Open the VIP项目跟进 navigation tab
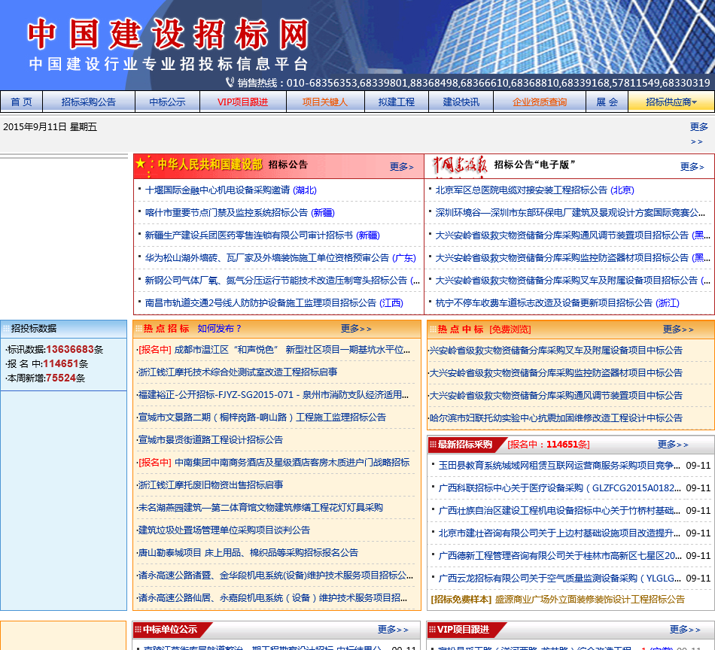Screen dimensions: 715x650 (242, 102)
